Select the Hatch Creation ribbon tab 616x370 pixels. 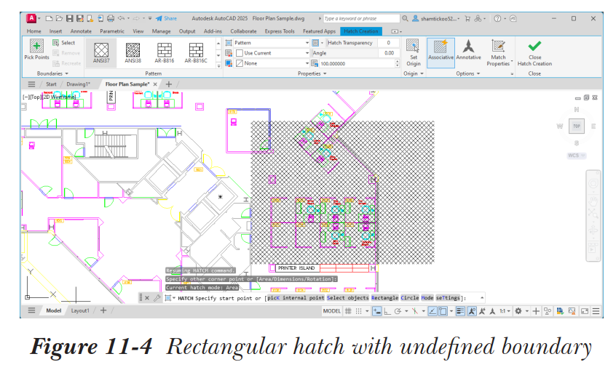pos(360,31)
